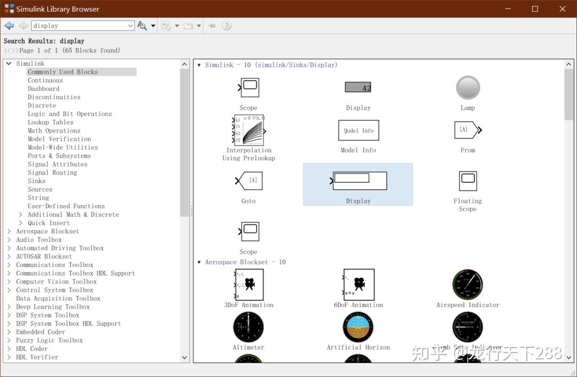Select the Airspeed Indicator block
The height and width of the screenshot is (377, 577).
467,285
